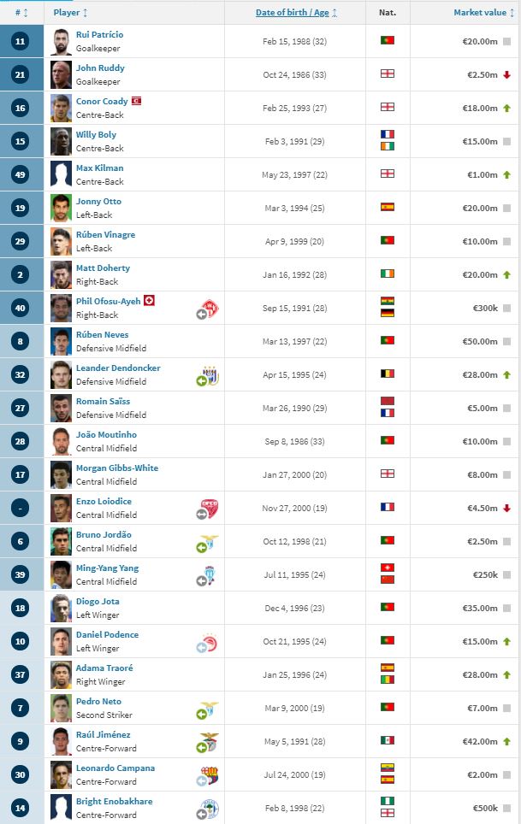Image resolution: width=521 pixels, height=824 pixels.
Task: Click club crest in Leonardo Campana's row
Action: point(206,776)
